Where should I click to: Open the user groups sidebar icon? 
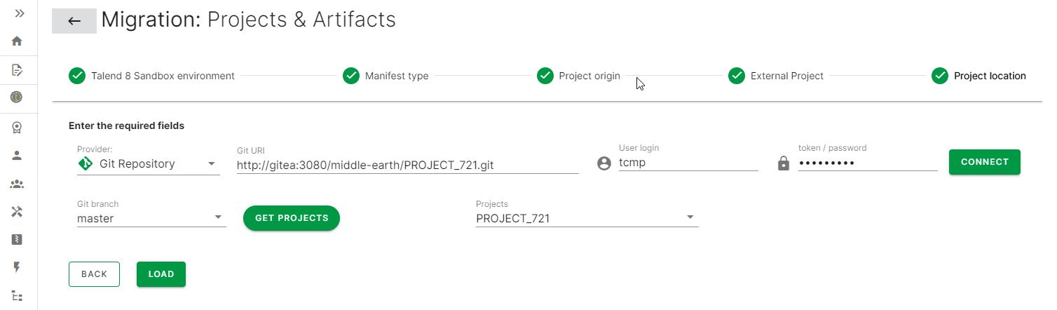[18, 184]
